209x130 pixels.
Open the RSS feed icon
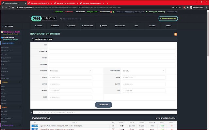point(176,34)
